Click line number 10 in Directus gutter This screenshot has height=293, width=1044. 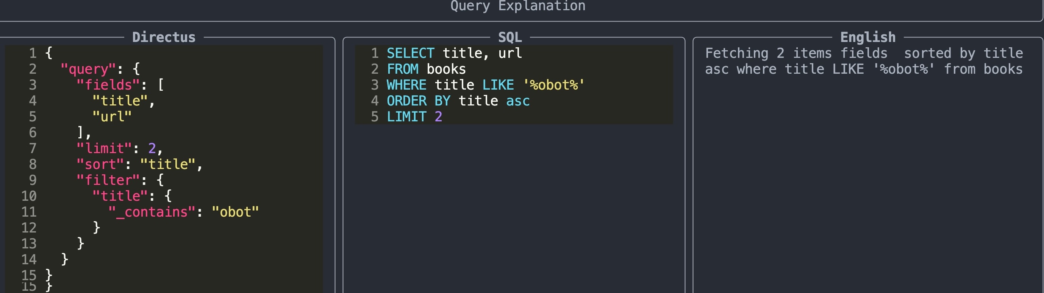29,196
